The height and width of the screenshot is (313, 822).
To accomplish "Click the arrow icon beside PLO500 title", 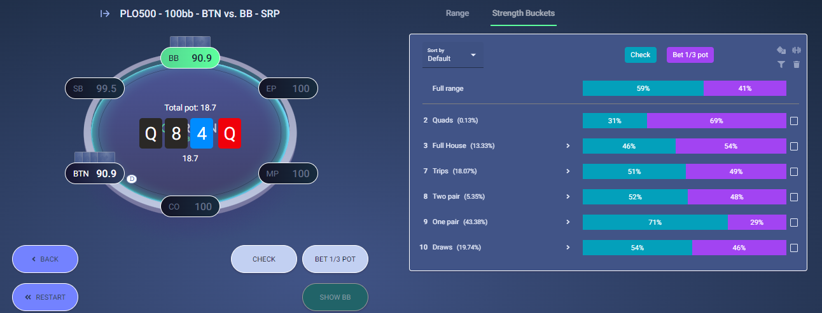I will coord(105,13).
